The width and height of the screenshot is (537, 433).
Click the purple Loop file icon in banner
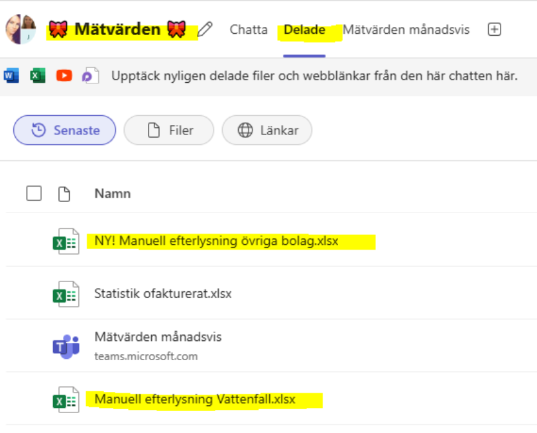click(x=89, y=76)
